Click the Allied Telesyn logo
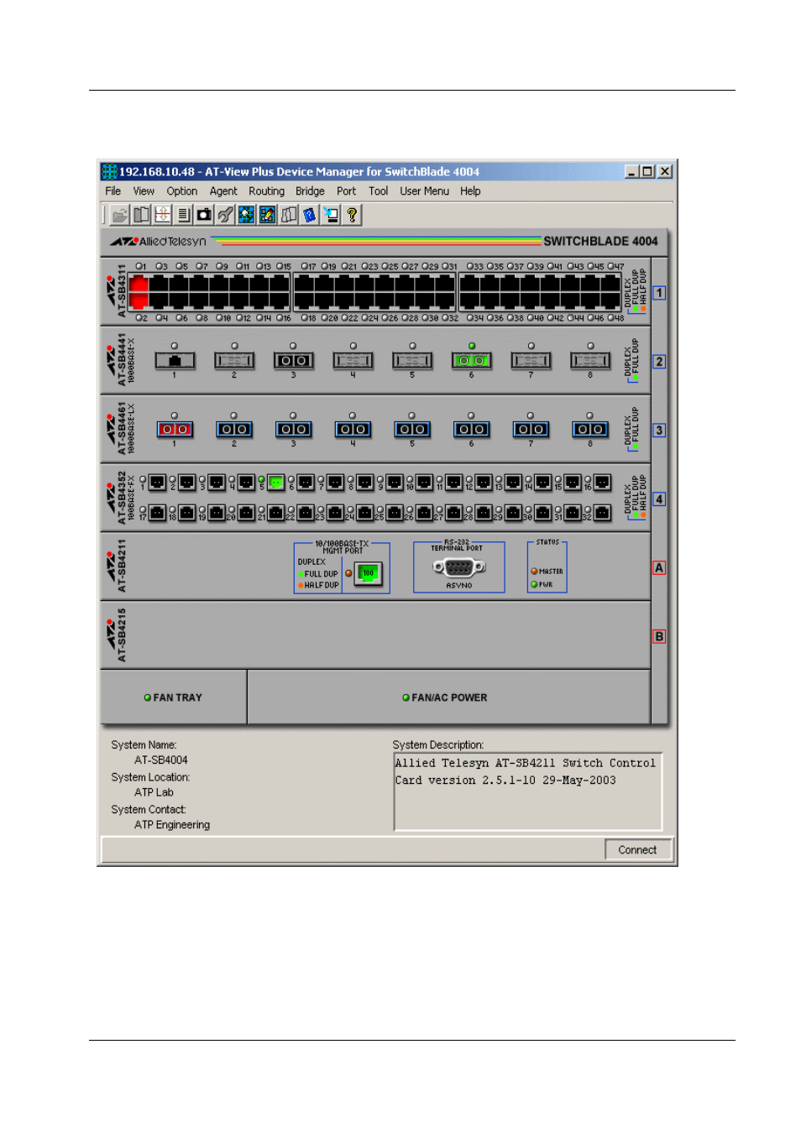Image resolution: width=801 pixels, height=1133 pixels. (x=158, y=242)
